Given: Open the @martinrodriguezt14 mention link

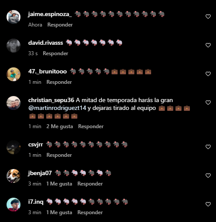Looking at the screenshot, I should click(57, 108).
